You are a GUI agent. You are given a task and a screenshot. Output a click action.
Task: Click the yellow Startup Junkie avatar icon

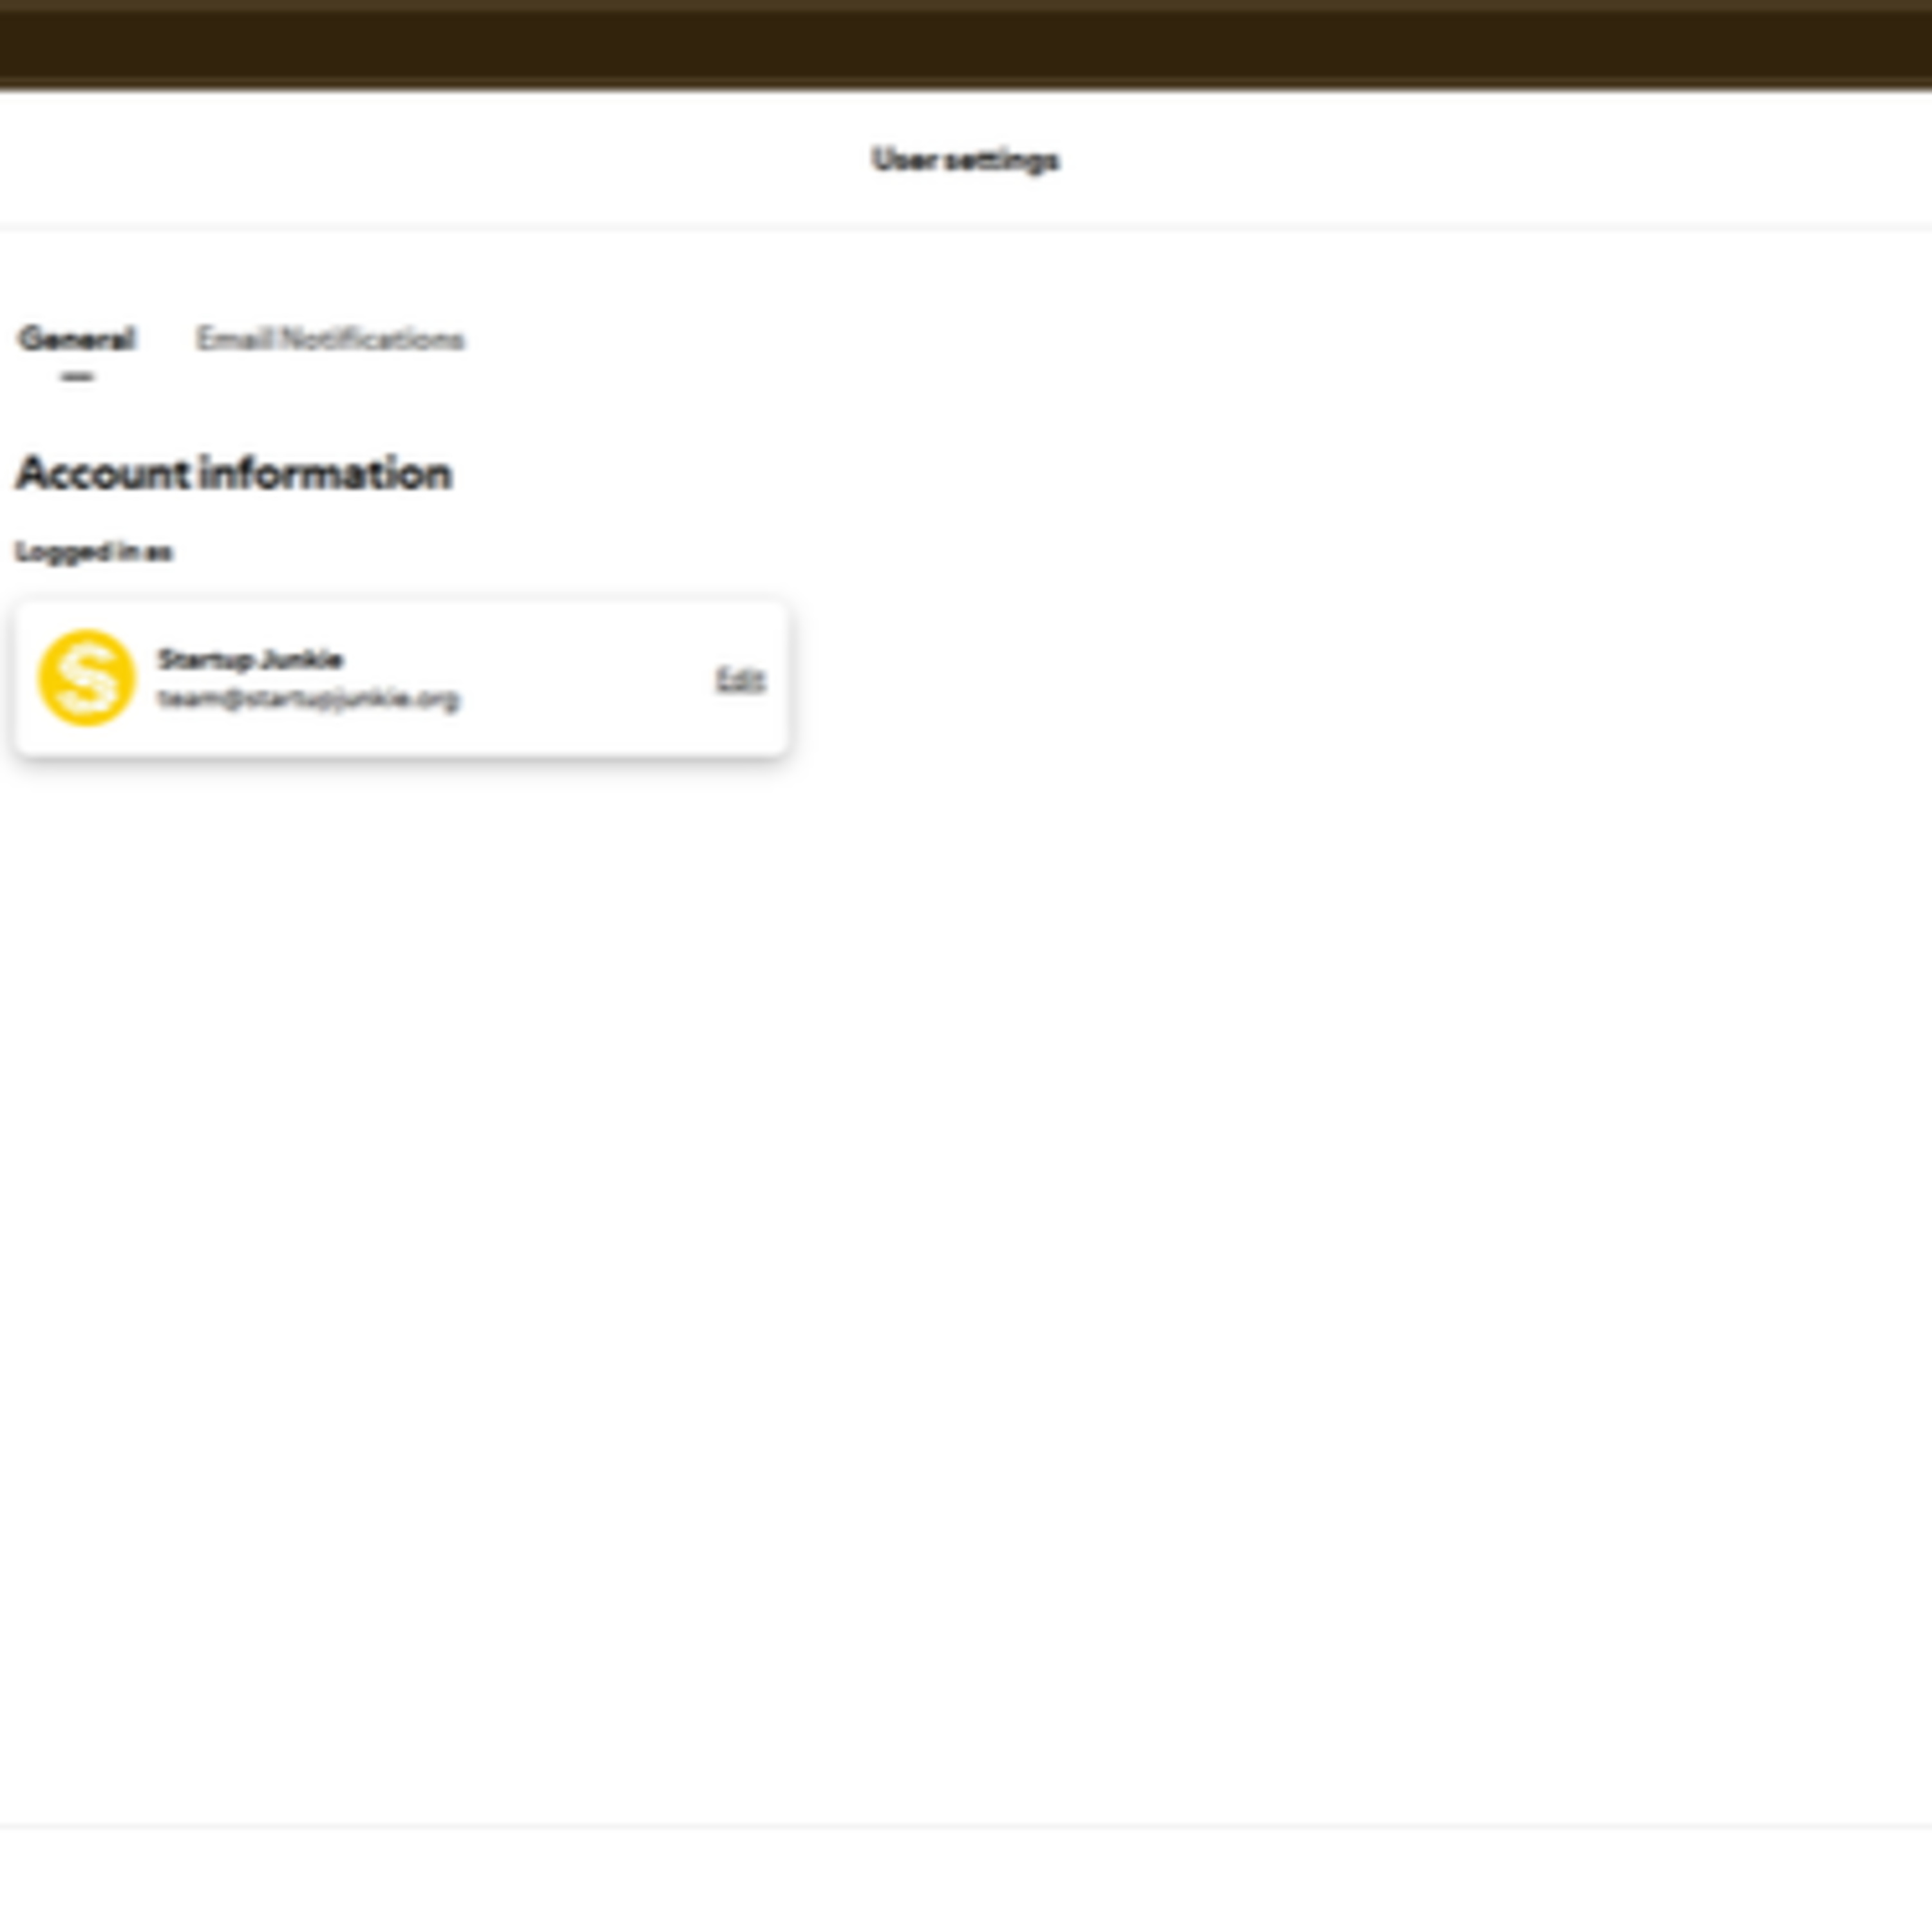[x=86, y=678]
